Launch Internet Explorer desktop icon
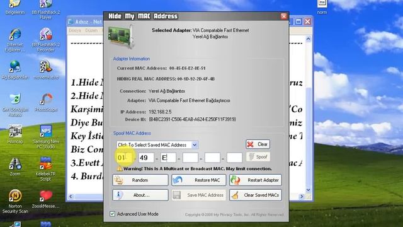403x227 pixels. [15, 40]
